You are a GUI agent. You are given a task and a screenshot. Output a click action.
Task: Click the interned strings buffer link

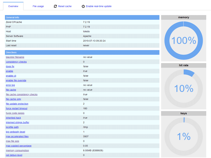click(17, 123)
